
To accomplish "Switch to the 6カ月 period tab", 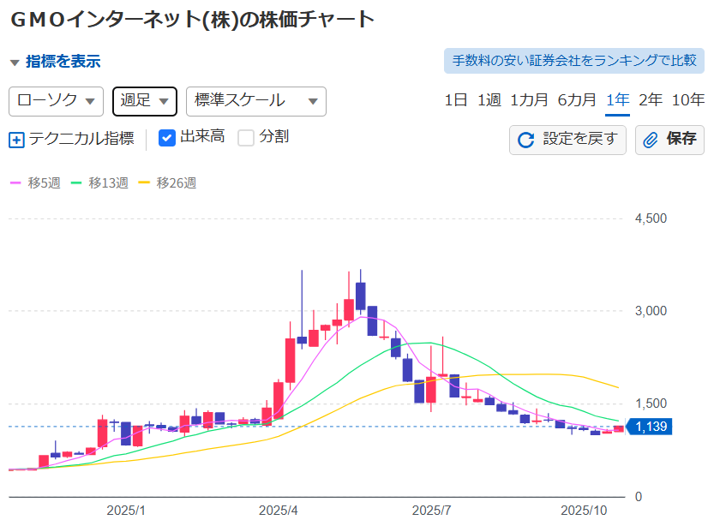I will (x=577, y=100).
